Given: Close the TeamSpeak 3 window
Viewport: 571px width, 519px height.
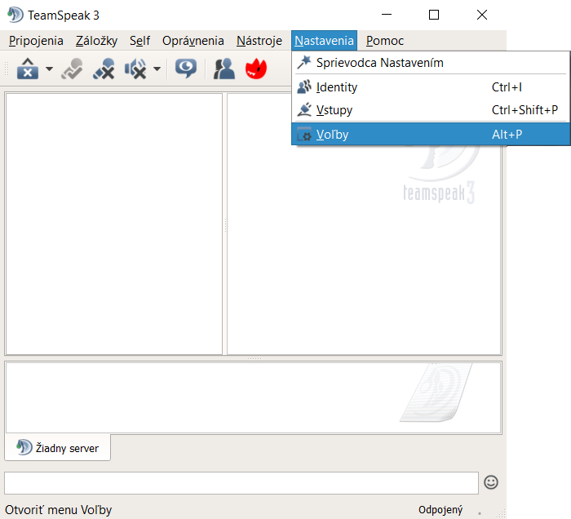Looking at the screenshot, I should [x=482, y=15].
